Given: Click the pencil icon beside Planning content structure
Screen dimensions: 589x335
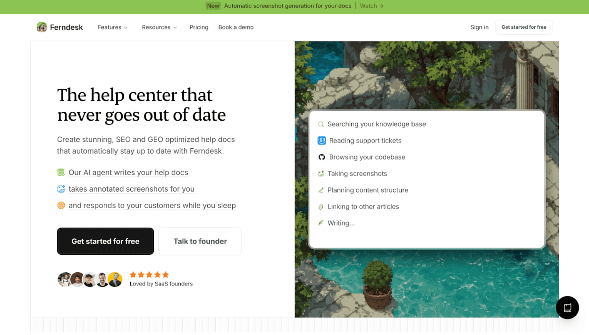Looking at the screenshot, I should [321, 190].
